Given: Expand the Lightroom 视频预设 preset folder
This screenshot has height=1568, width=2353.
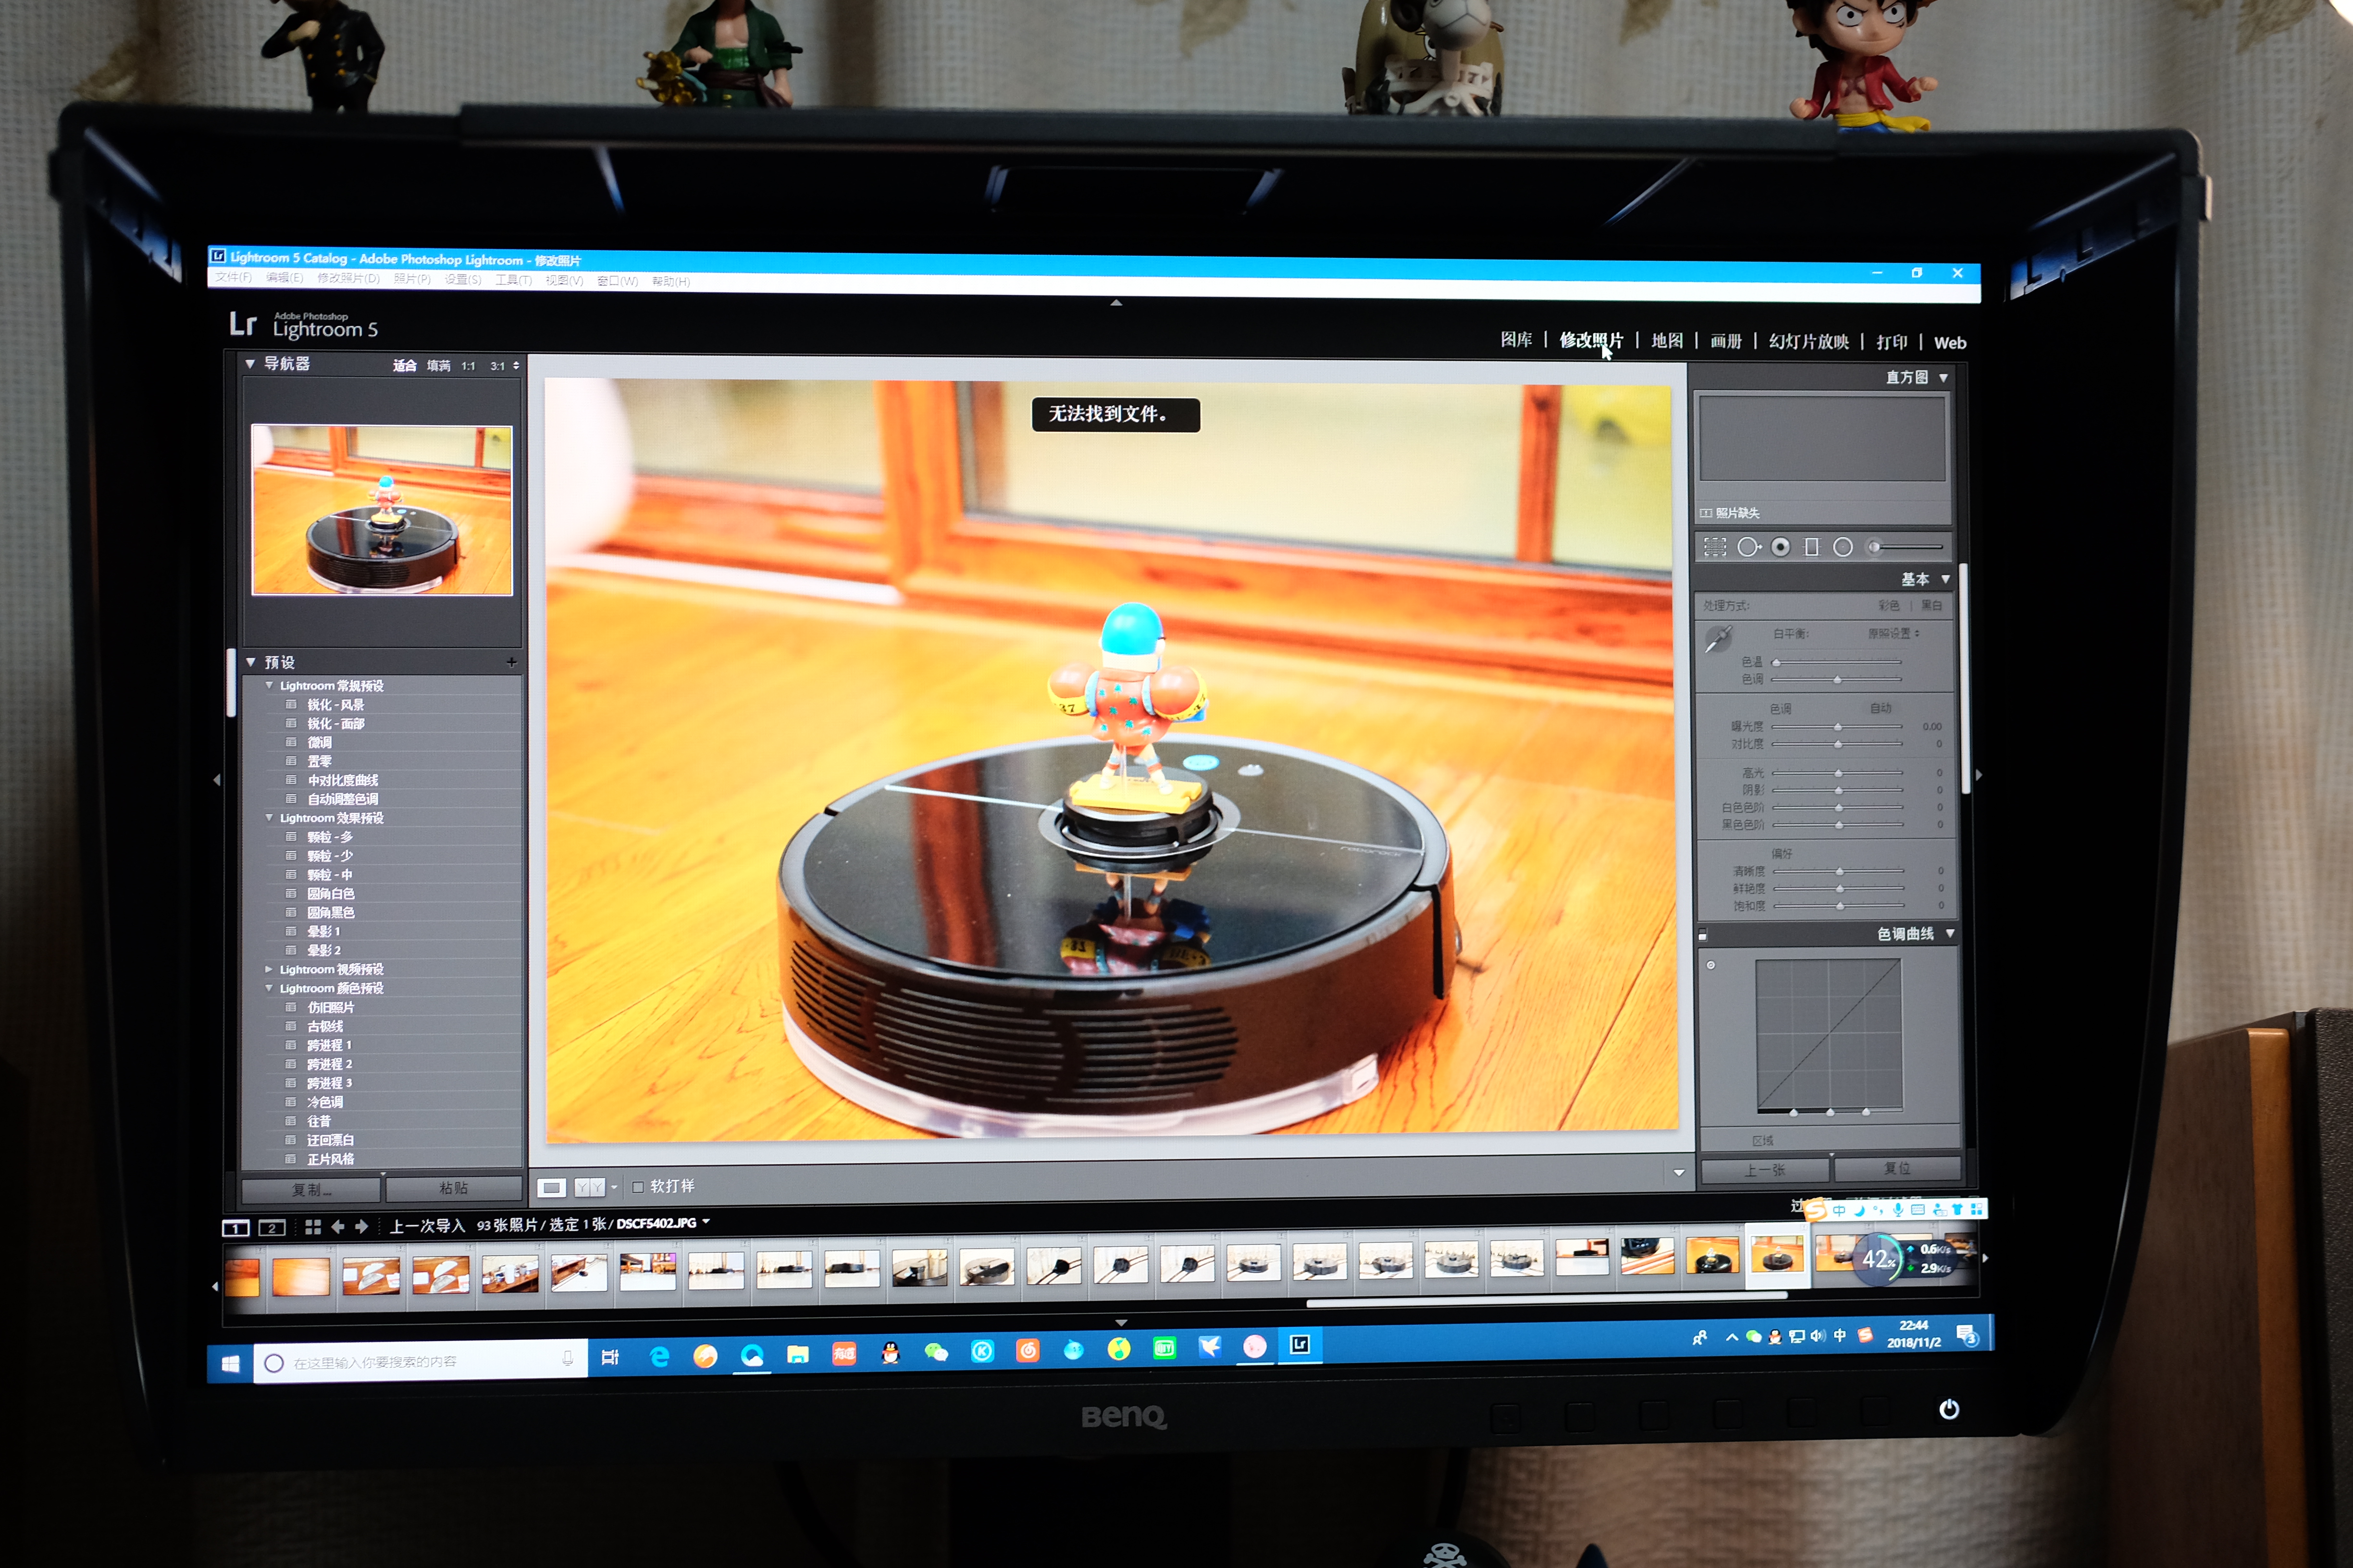Looking at the screenshot, I should 268,969.
